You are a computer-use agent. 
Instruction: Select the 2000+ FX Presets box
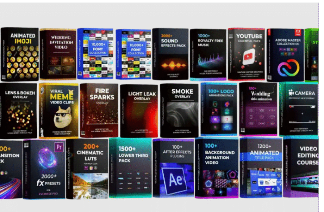click(44, 169)
